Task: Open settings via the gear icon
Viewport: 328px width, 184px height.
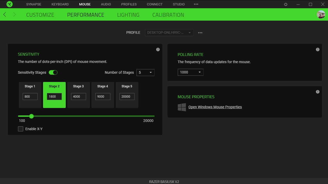Action: point(286,4)
